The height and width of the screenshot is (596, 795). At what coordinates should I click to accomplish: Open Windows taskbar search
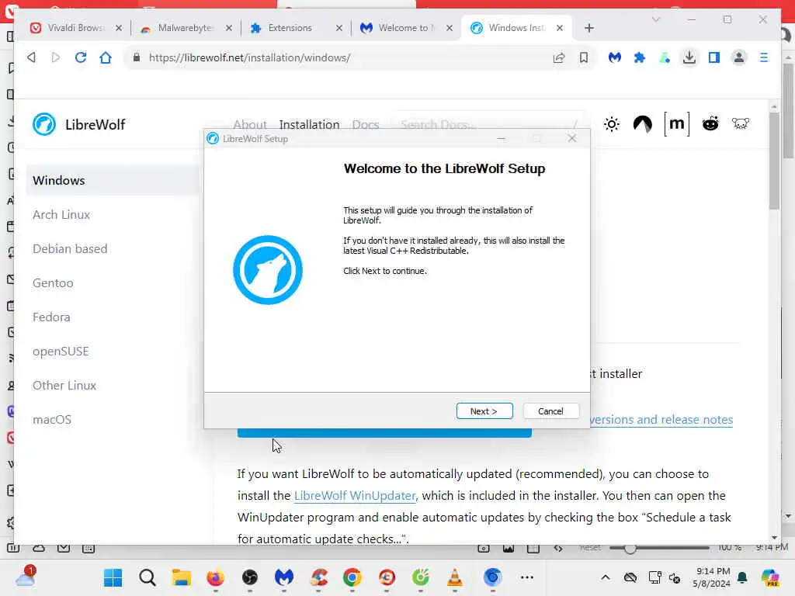pos(147,577)
